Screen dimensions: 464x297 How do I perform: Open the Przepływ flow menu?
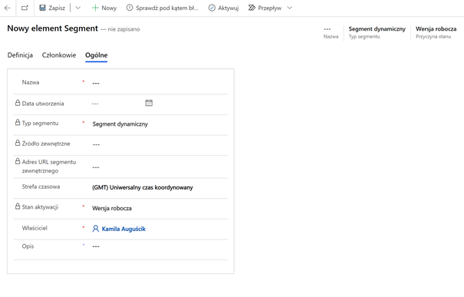click(x=265, y=8)
